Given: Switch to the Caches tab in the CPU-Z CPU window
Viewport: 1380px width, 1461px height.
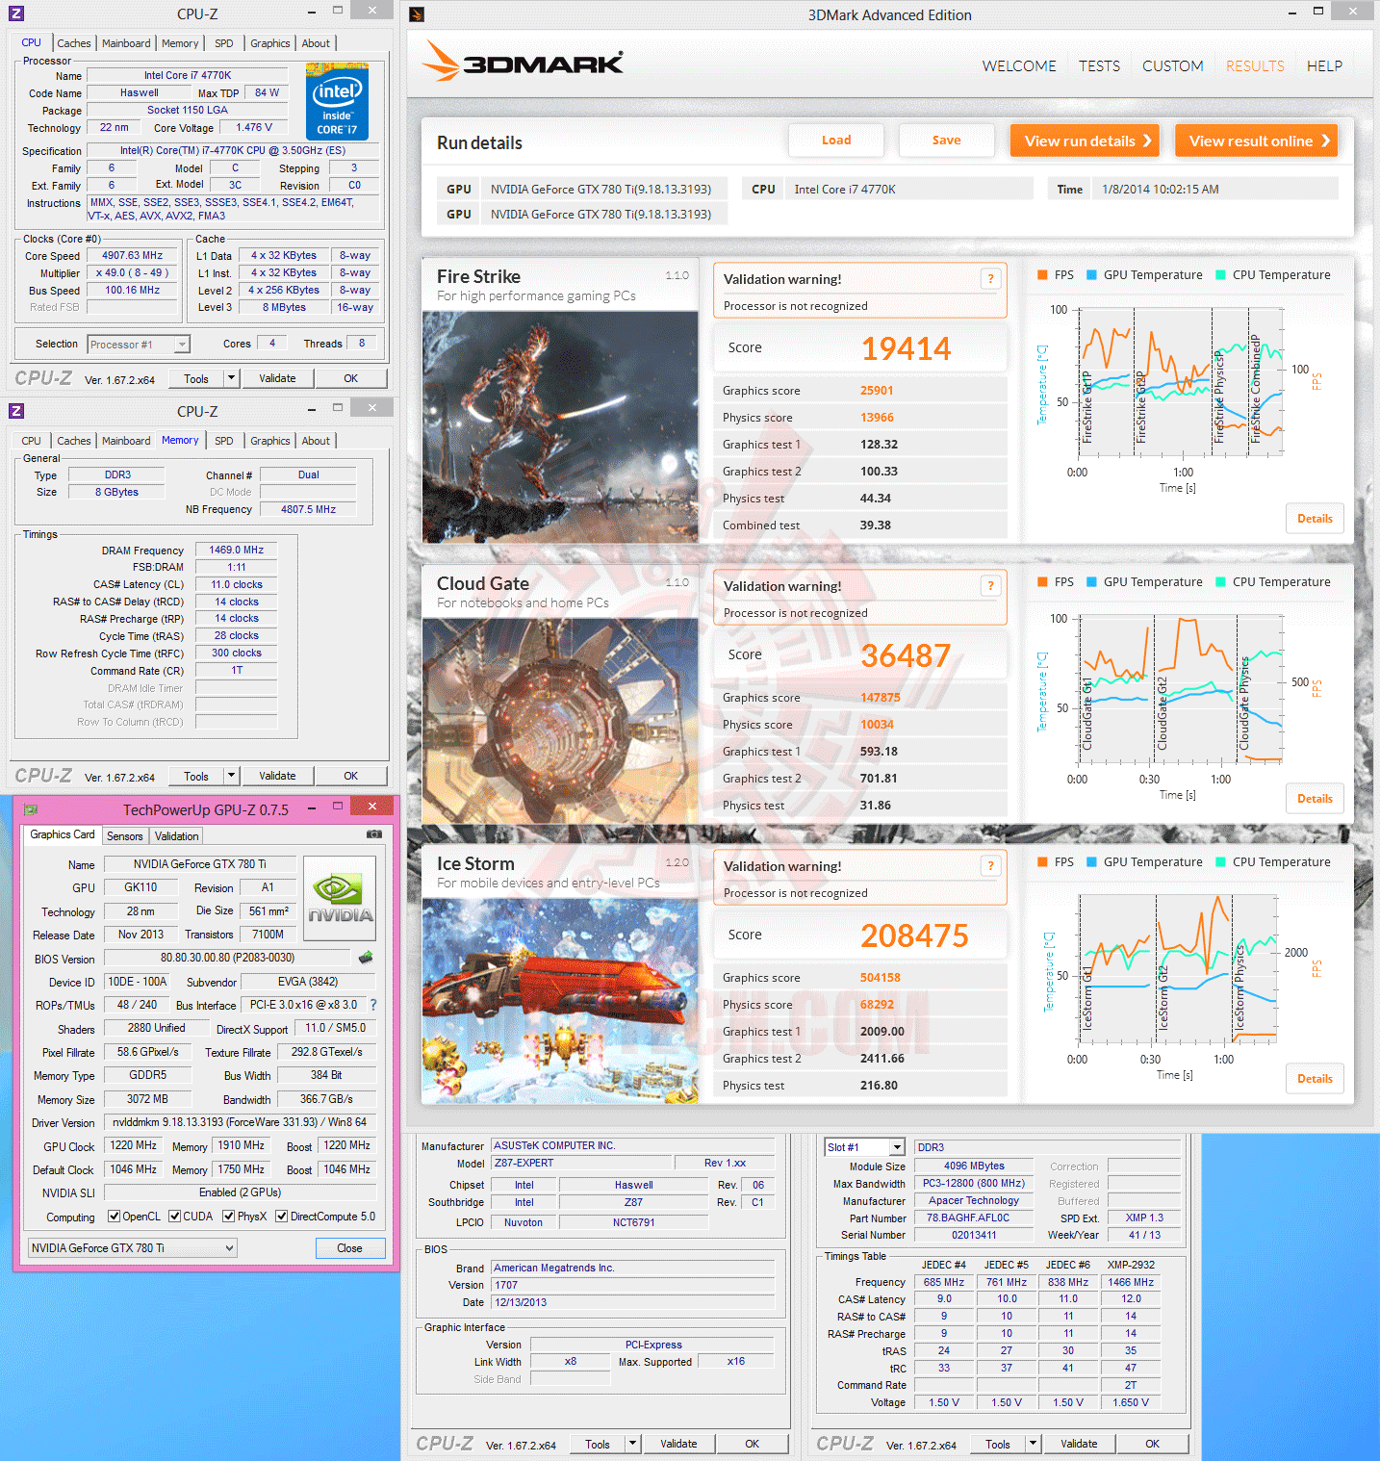Looking at the screenshot, I should pyautogui.click(x=74, y=43).
